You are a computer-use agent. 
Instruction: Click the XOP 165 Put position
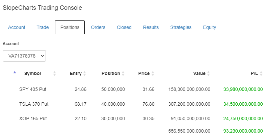33,118
